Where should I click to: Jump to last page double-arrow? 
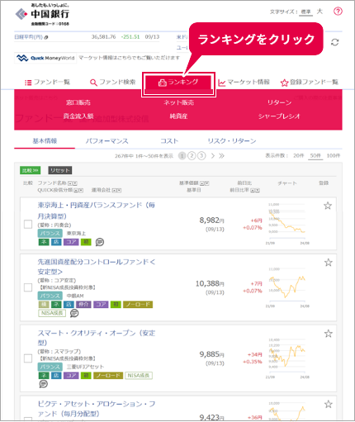point(221,156)
